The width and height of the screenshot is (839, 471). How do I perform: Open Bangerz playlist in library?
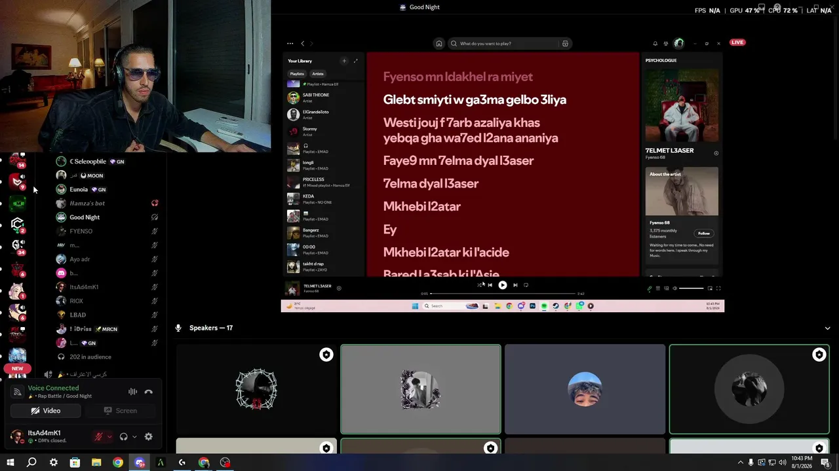[324, 232]
